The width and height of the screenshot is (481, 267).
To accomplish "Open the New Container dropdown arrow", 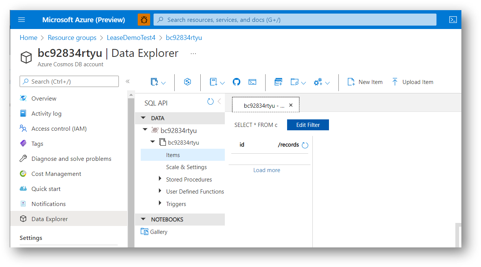I will (x=163, y=83).
